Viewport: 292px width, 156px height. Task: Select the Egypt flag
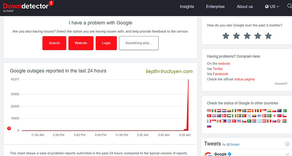tap(219, 110)
